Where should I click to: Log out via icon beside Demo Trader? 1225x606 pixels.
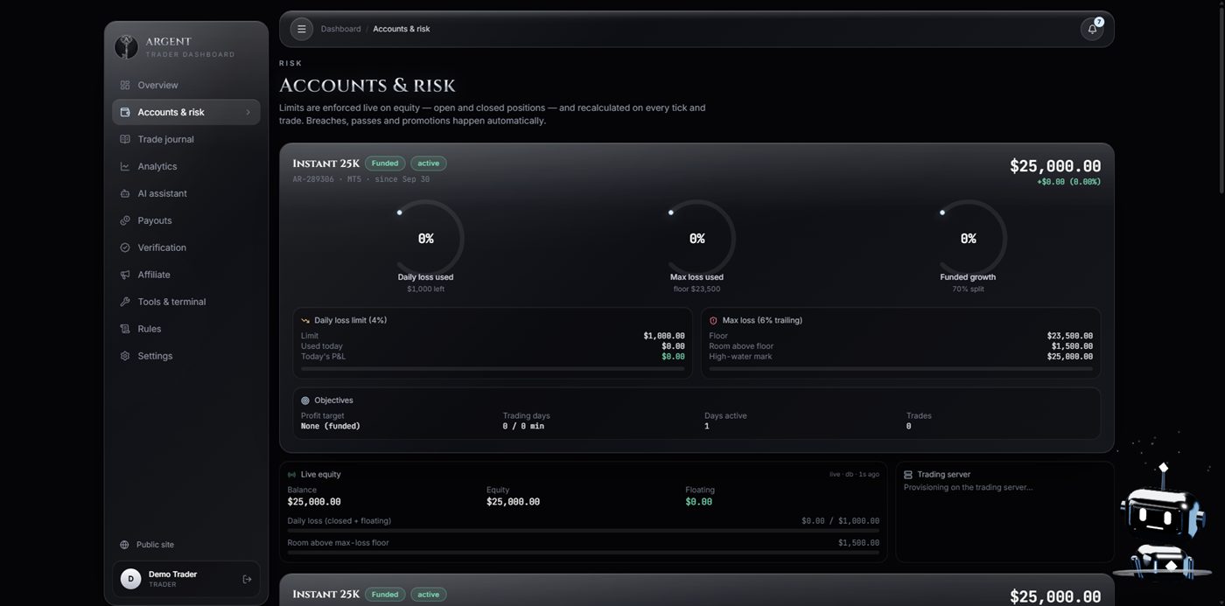coord(247,579)
